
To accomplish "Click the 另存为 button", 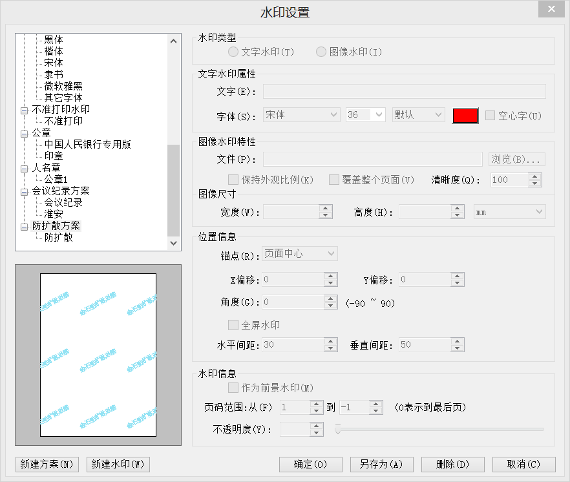I will [381, 465].
